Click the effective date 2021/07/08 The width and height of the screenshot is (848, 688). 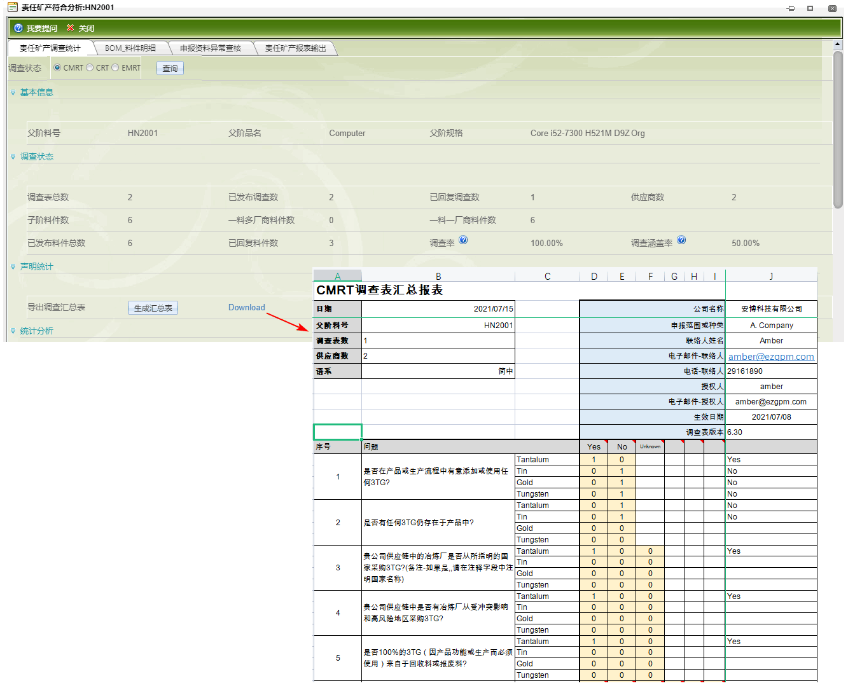click(x=771, y=416)
